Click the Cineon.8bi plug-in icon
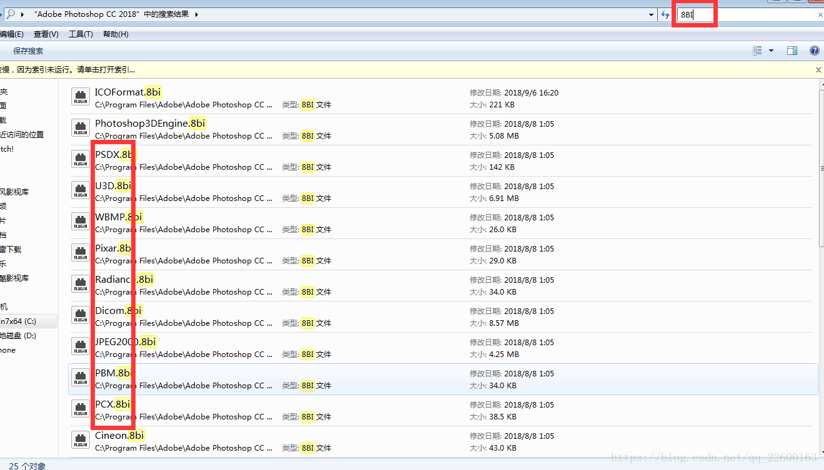Image resolution: width=824 pixels, height=470 pixels. click(81, 441)
